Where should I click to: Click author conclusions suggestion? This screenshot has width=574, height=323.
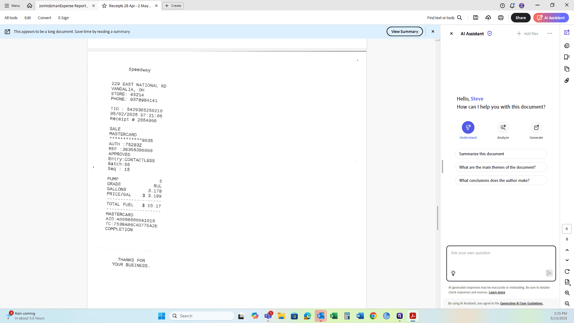pos(501,180)
